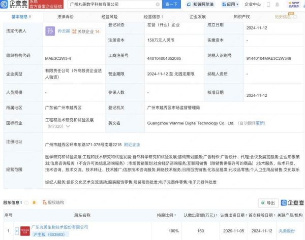Click the 2029-11-05 subscription date cell
Screen dimensions: 305x240
click(x=234, y=231)
